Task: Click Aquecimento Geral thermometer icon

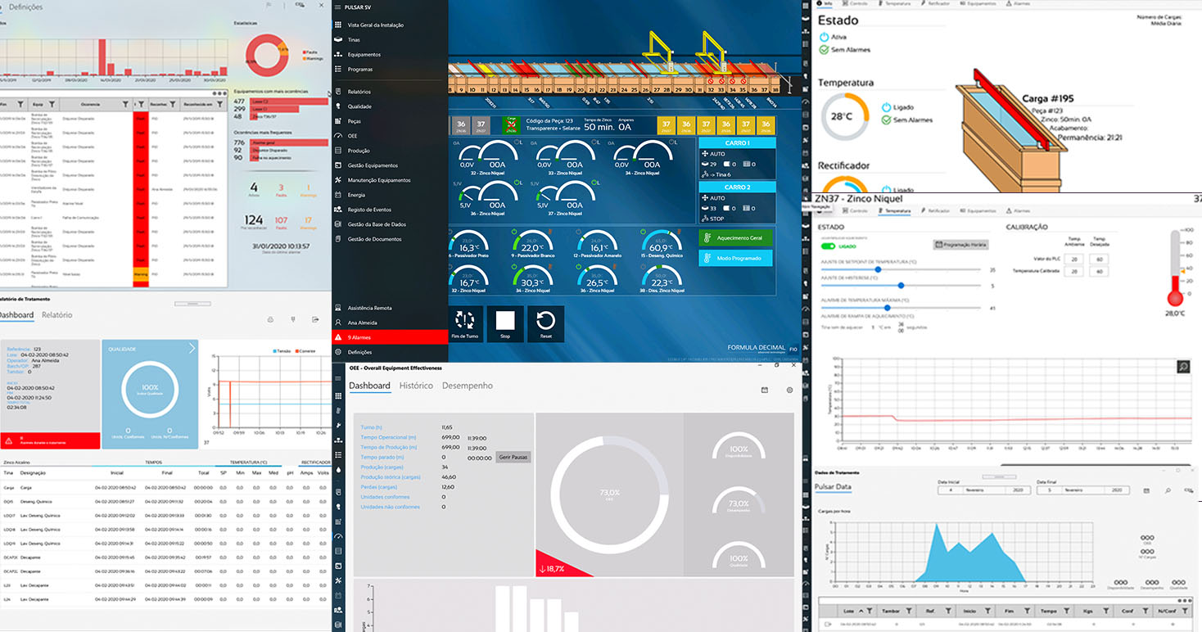Action: (x=708, y=237)
